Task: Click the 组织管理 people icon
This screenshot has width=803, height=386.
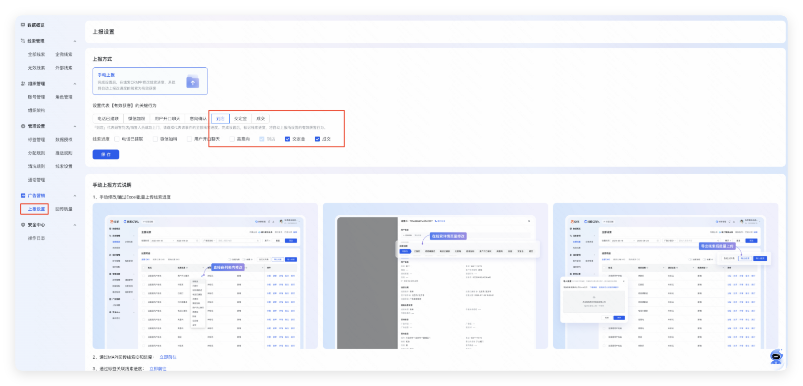Action: coord(23,84)
